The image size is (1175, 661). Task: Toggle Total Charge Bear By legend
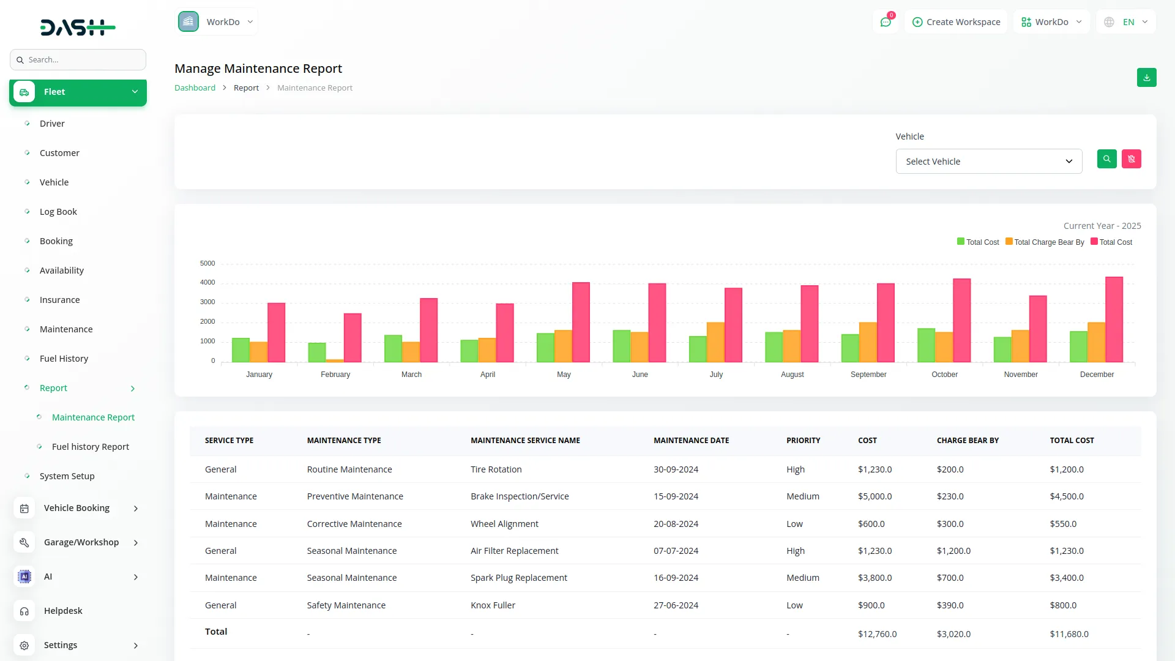point(1045,242)
